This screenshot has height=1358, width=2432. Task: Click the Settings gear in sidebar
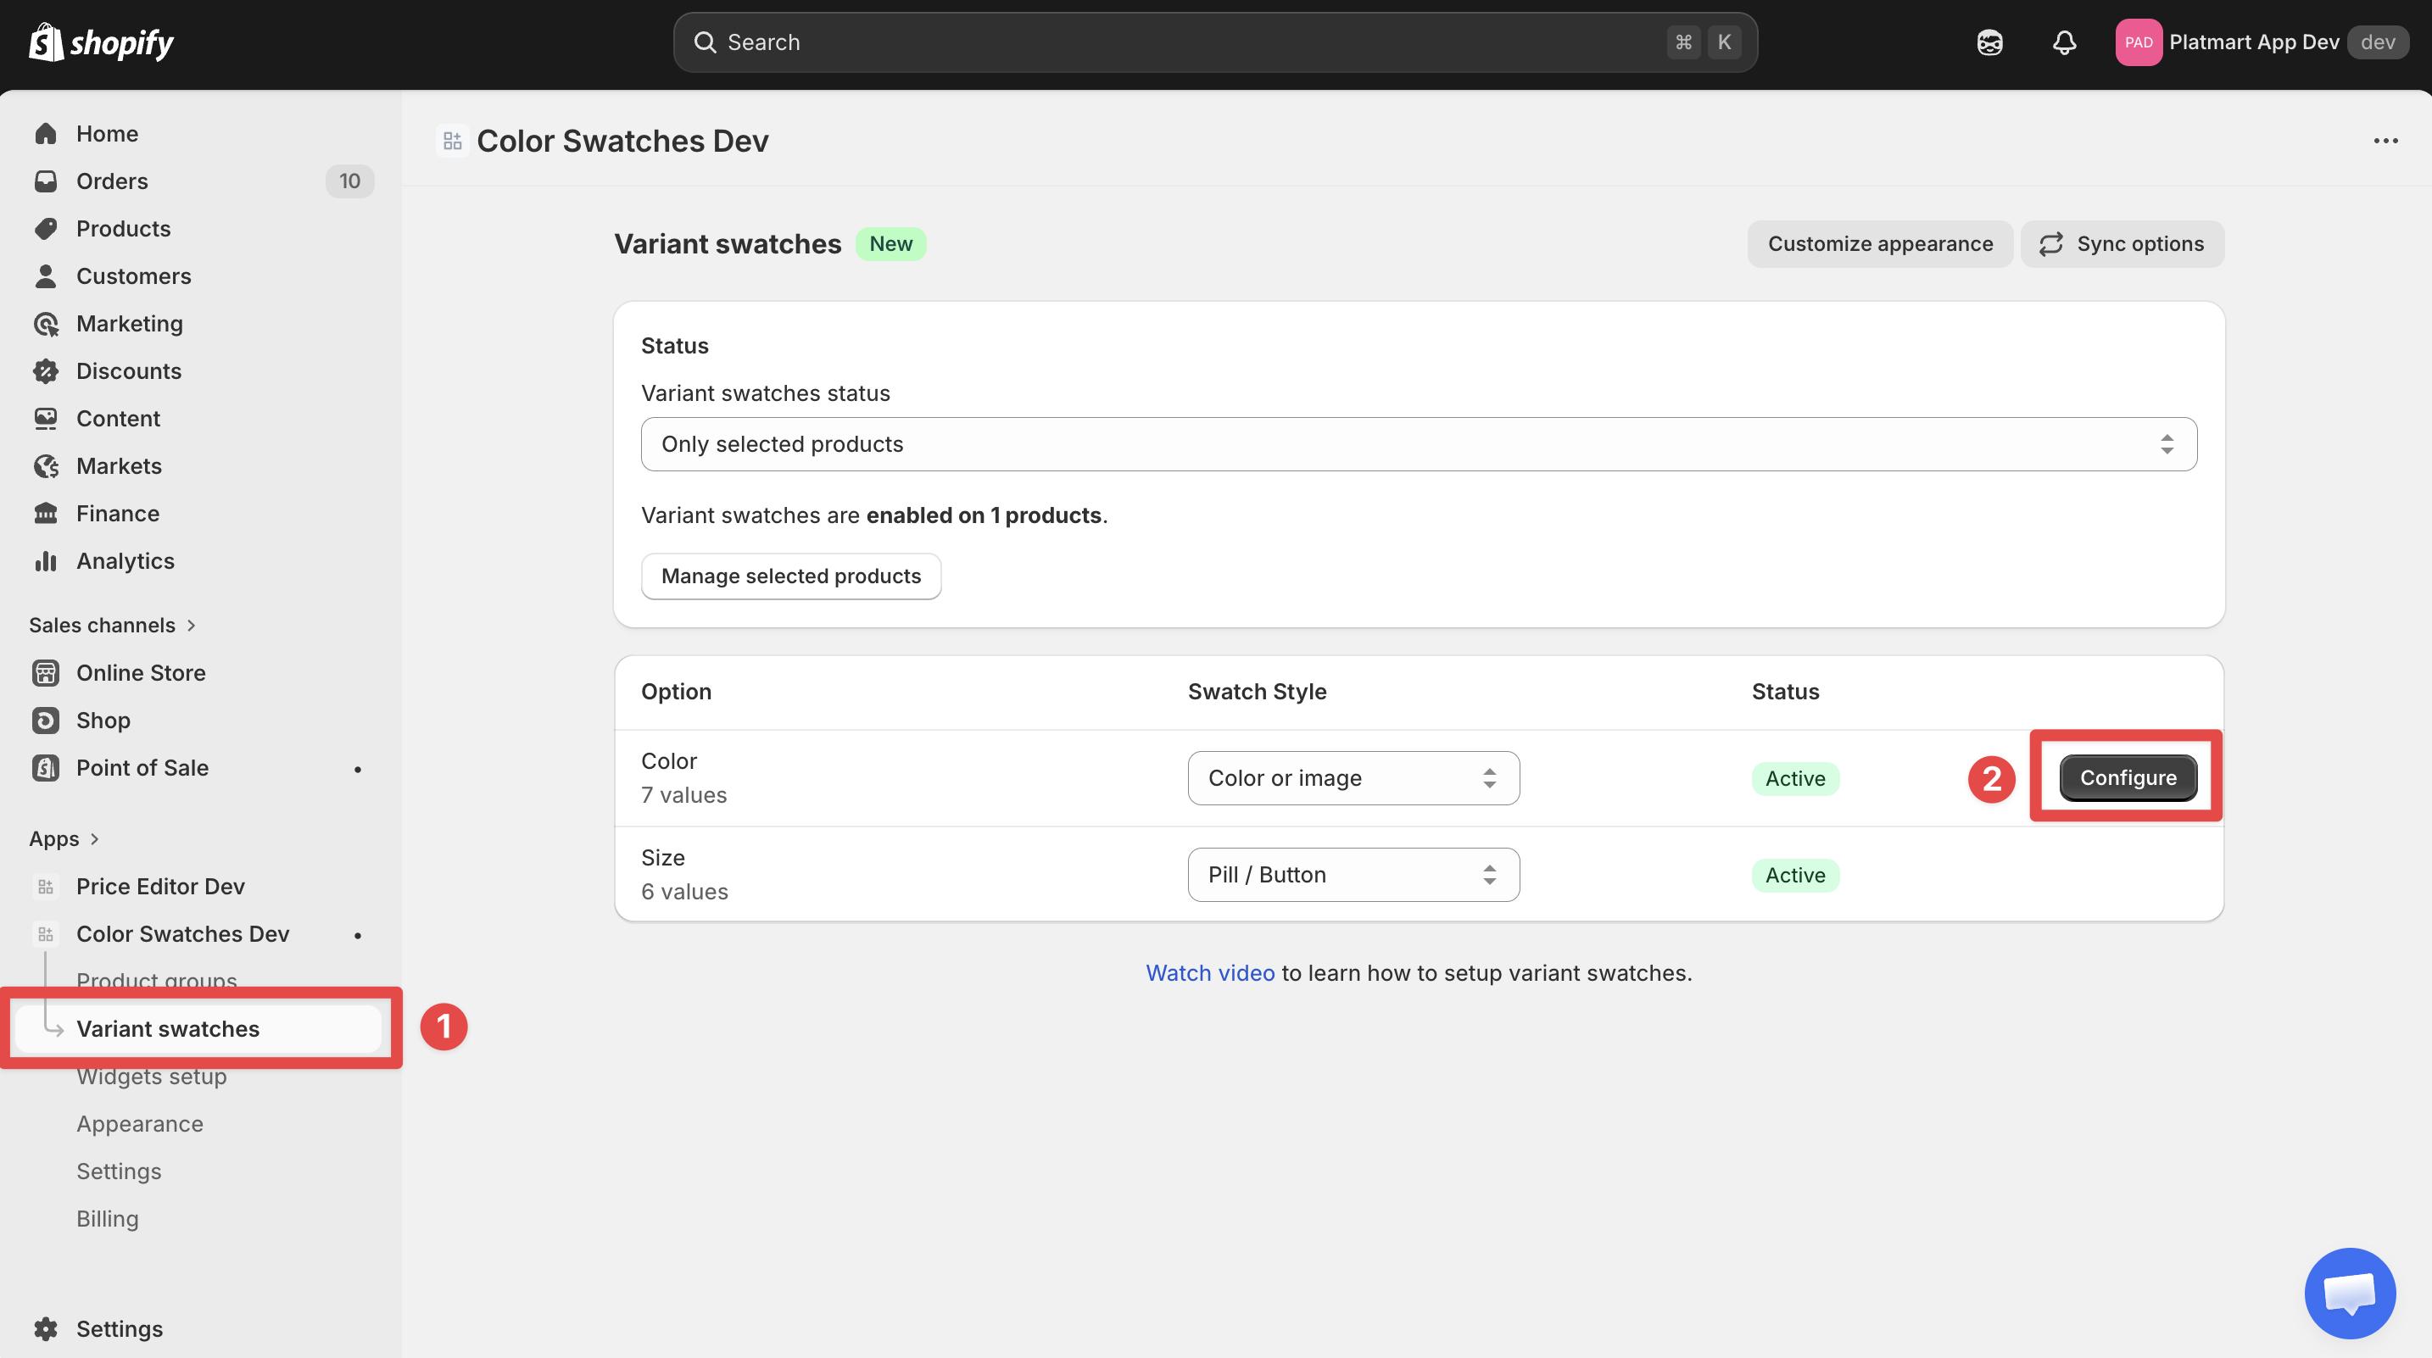pos(45,1327)
